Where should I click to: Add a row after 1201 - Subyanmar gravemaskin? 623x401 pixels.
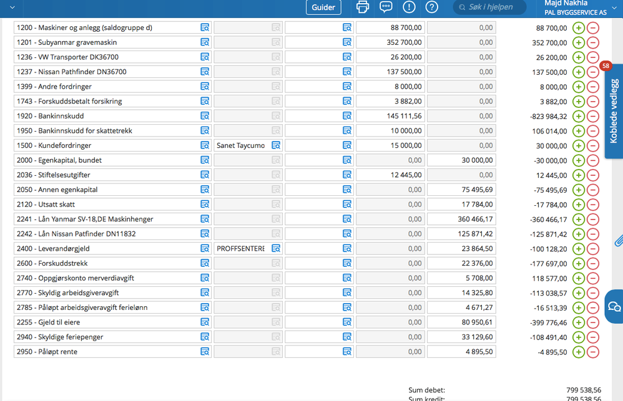pyautogui.click(x=579, y=42)
